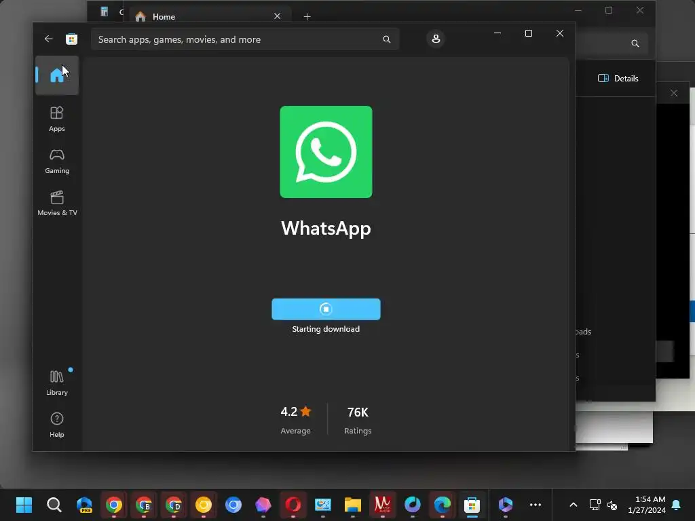The width and height of the screenshot is (695, 521).
Task: Click the search magnifier in Store search box
Action: point(386,39)
